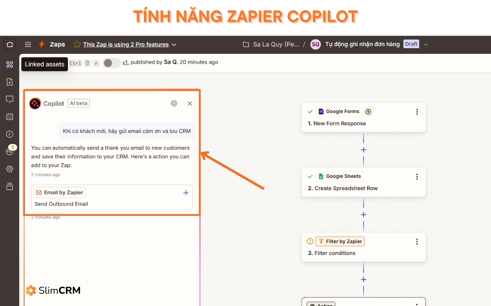Open Copilot settings gear icon

tap(174, 104)
